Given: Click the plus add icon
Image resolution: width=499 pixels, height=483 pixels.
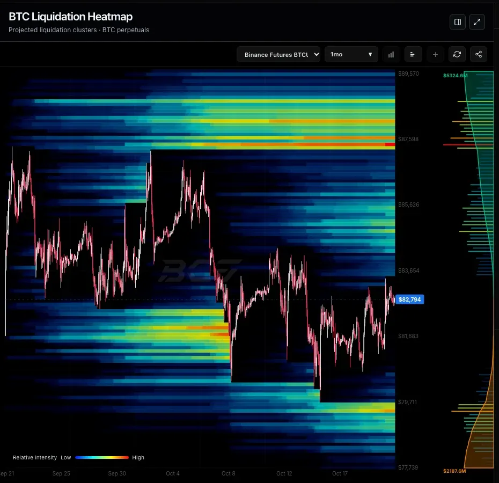Looking at the screenshot, I should [x=435, y=54].
